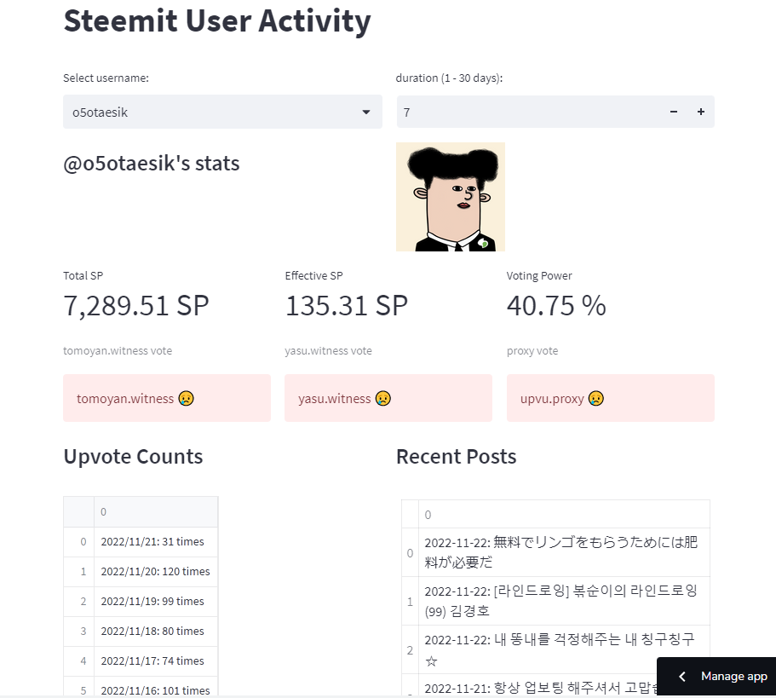This screenshot has height=698, width=776.
Task: Select upvote row 2022/11/19: 99 times
Action: coord(156,602)
